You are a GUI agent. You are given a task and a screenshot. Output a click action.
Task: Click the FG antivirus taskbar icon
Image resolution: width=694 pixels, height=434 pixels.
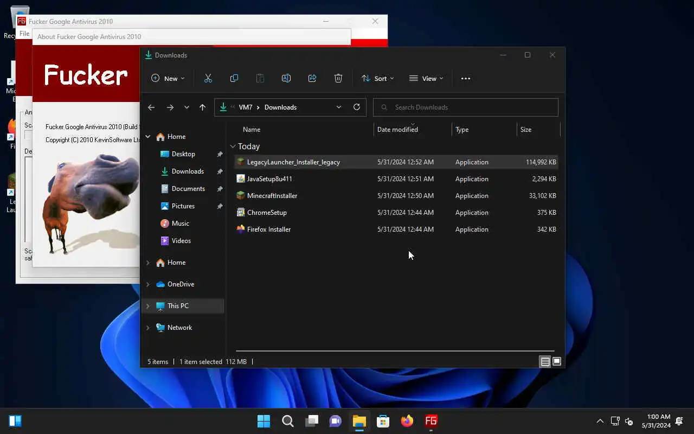pos(431,421)
